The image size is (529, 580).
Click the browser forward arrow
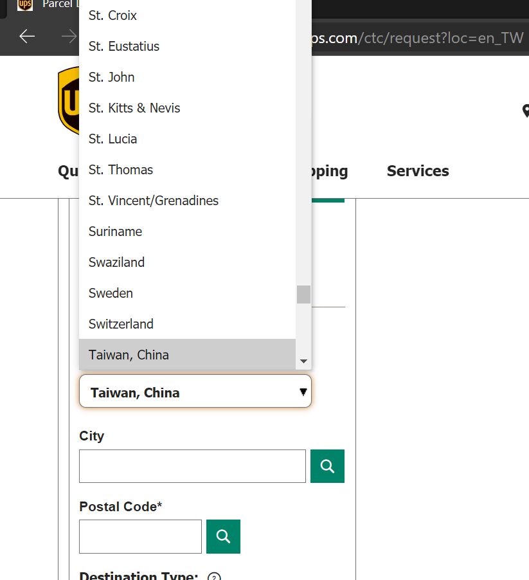tap(69, 37)
